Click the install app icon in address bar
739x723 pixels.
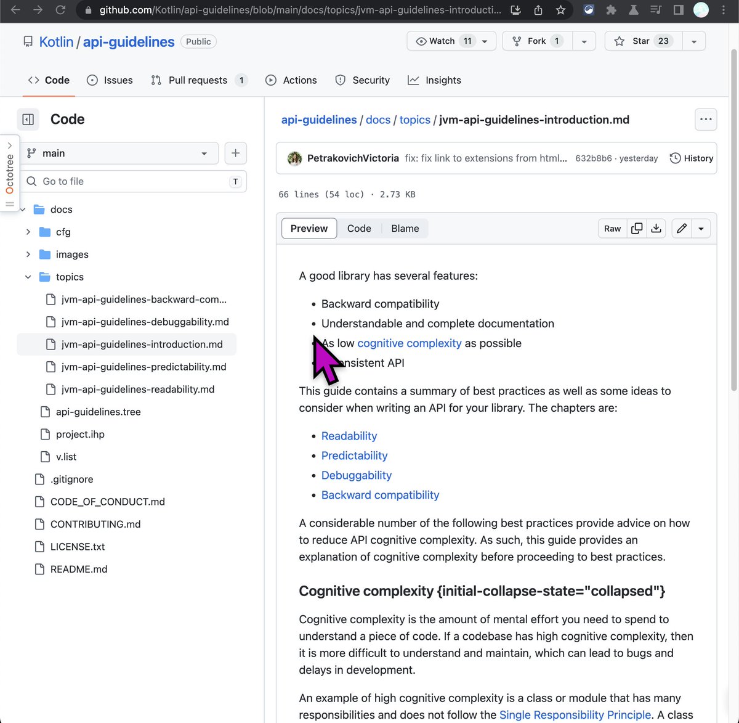pos(516,10)
